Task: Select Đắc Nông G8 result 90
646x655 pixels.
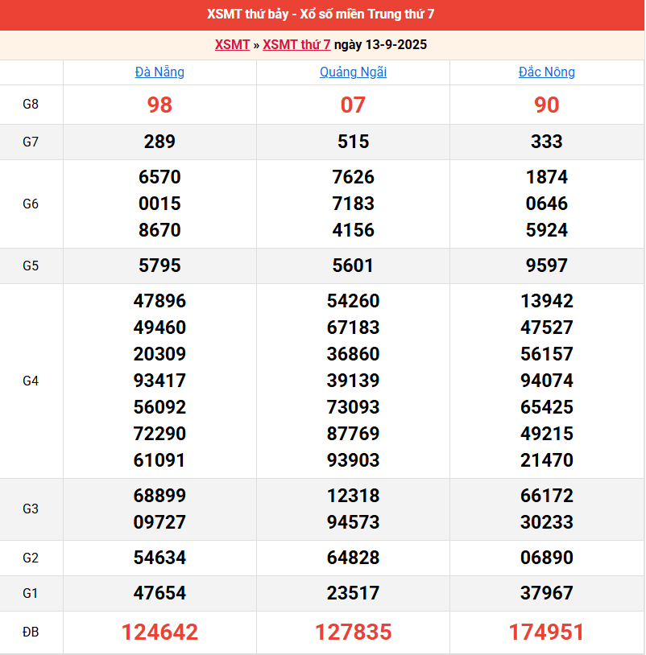Action: coord(546,105)
